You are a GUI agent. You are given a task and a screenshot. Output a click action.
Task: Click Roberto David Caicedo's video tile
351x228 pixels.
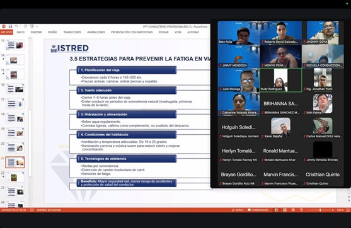point(280,33)
